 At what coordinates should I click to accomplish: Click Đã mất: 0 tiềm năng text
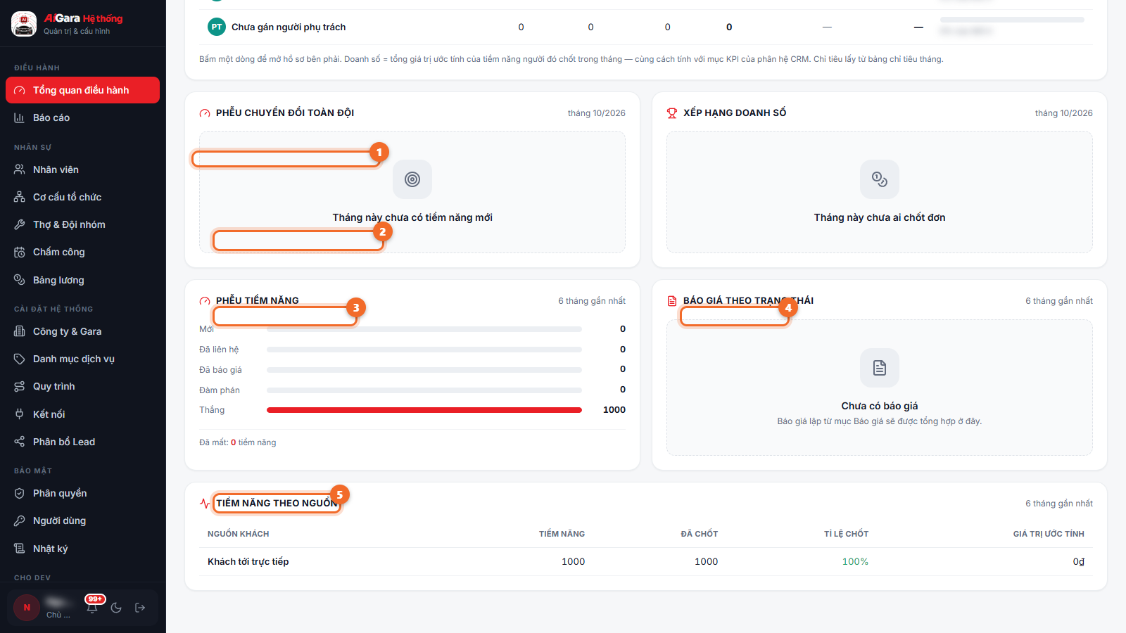[x=238, y=442]
